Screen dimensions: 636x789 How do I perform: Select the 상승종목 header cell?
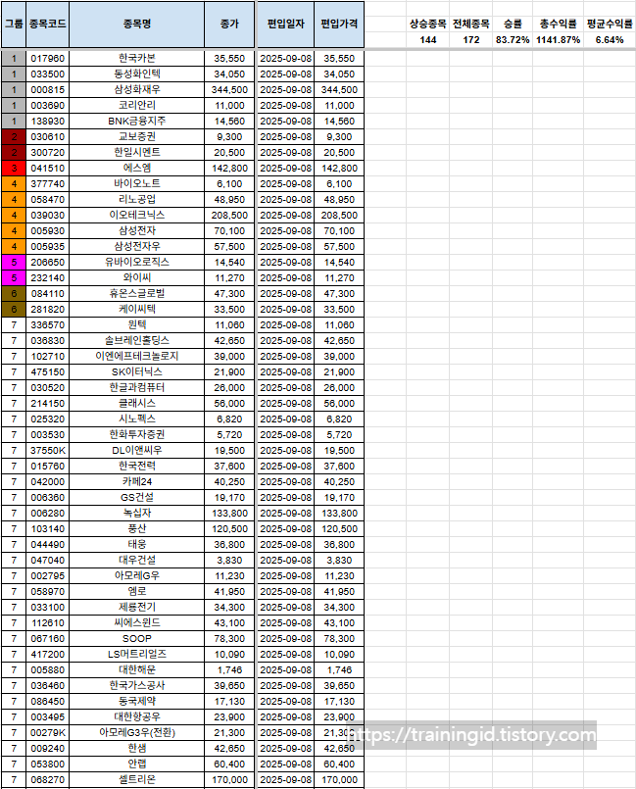click(427, 24)
